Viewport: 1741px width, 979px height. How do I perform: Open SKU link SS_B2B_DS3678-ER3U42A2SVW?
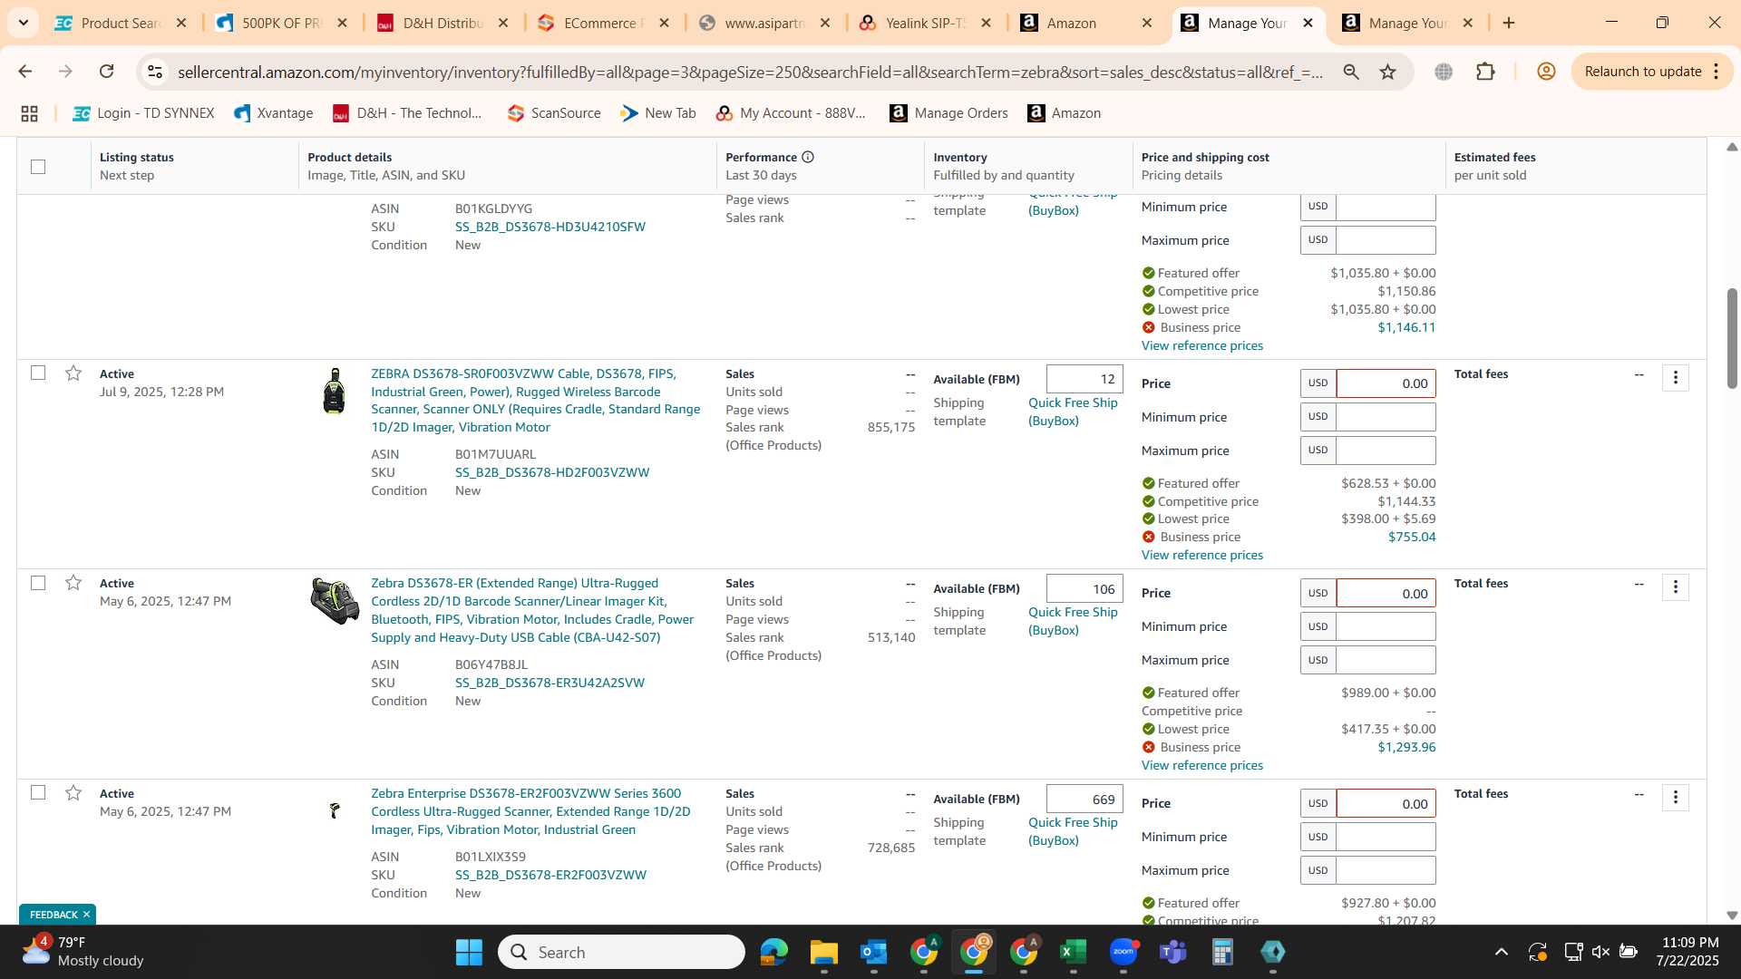(550, 683)
